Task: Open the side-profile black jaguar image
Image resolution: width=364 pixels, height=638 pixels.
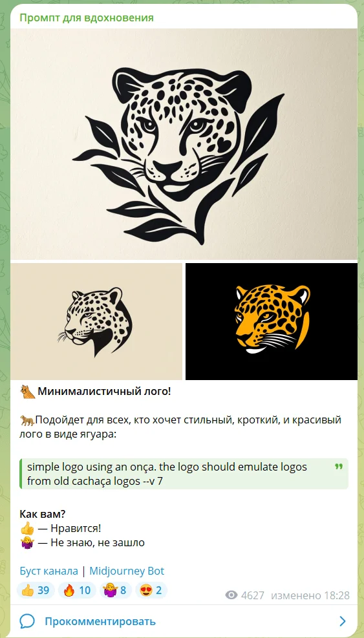Action: (96, 321)
